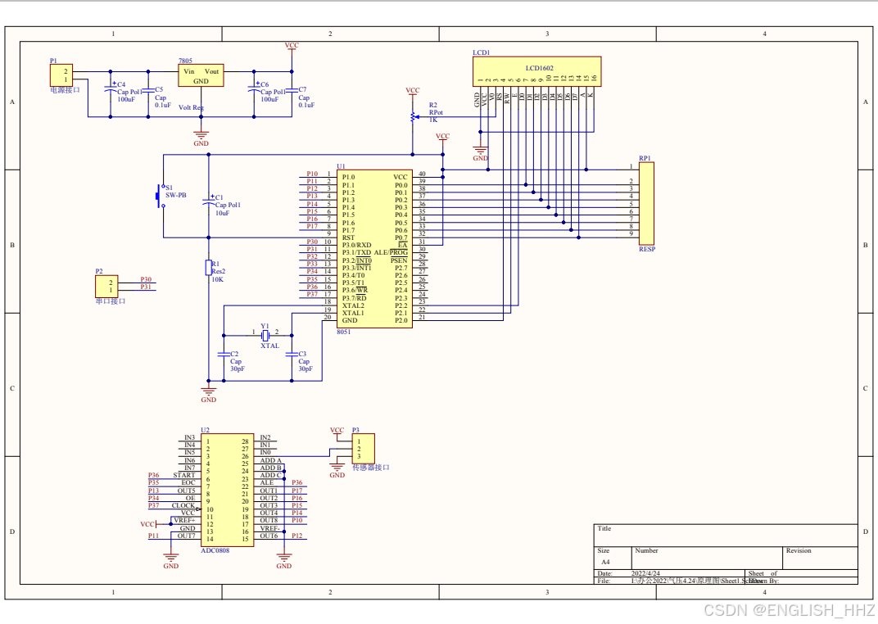878x624 pixels.
Task: Select the P3 sensor connector symbol
Action: coord(363,449)
